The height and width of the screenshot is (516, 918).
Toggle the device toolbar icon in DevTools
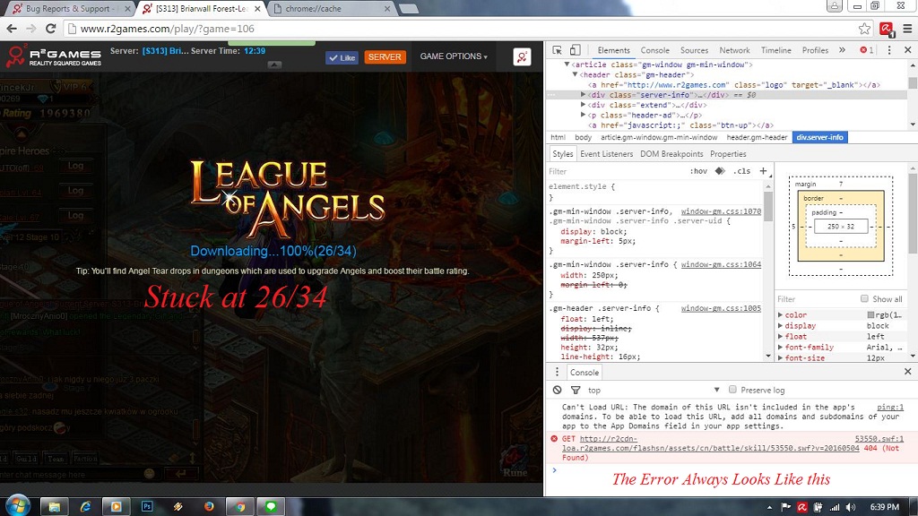pyautogui.click(x=576, y=50)
